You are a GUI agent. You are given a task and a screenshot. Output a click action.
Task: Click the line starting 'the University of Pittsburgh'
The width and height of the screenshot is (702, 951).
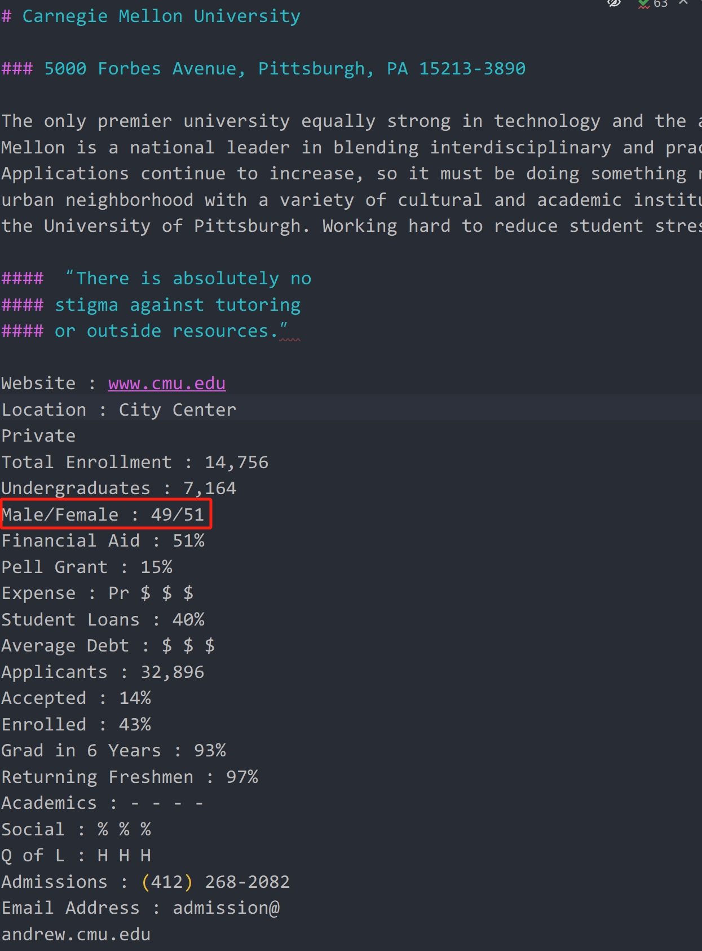click(351, 226)
